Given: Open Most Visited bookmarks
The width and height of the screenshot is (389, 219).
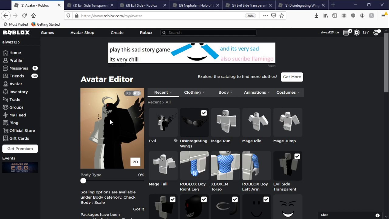Looking at the screenshot, I should 15,24.
